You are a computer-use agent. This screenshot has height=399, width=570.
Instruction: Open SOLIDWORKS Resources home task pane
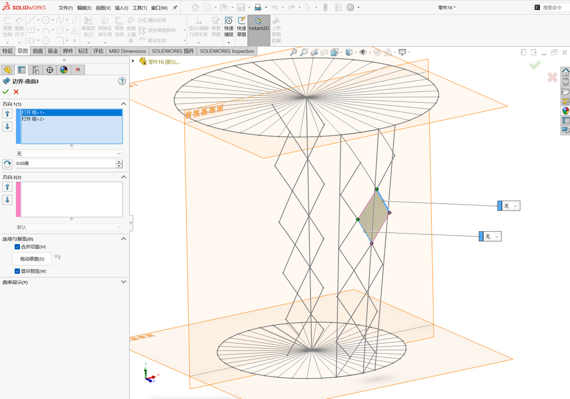pos(566,72)
